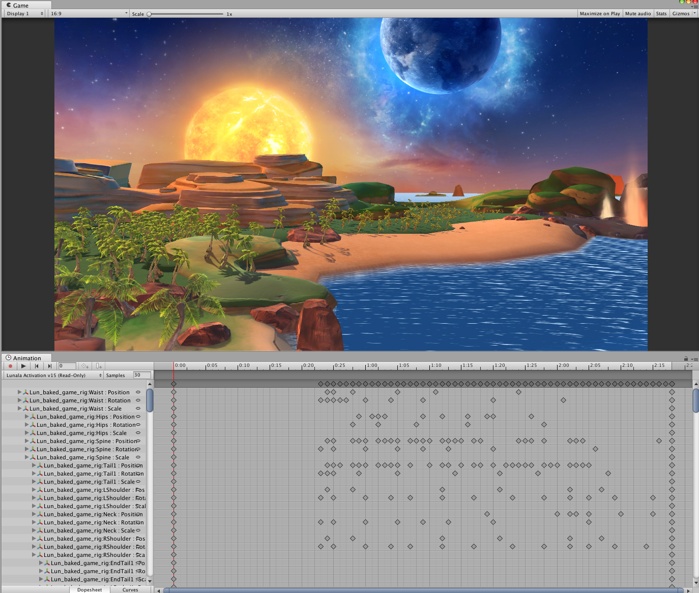The width and height of the screenshot is (699, 593).
Task: Click the Add Keyframe icon
Action: pos(84,366)
